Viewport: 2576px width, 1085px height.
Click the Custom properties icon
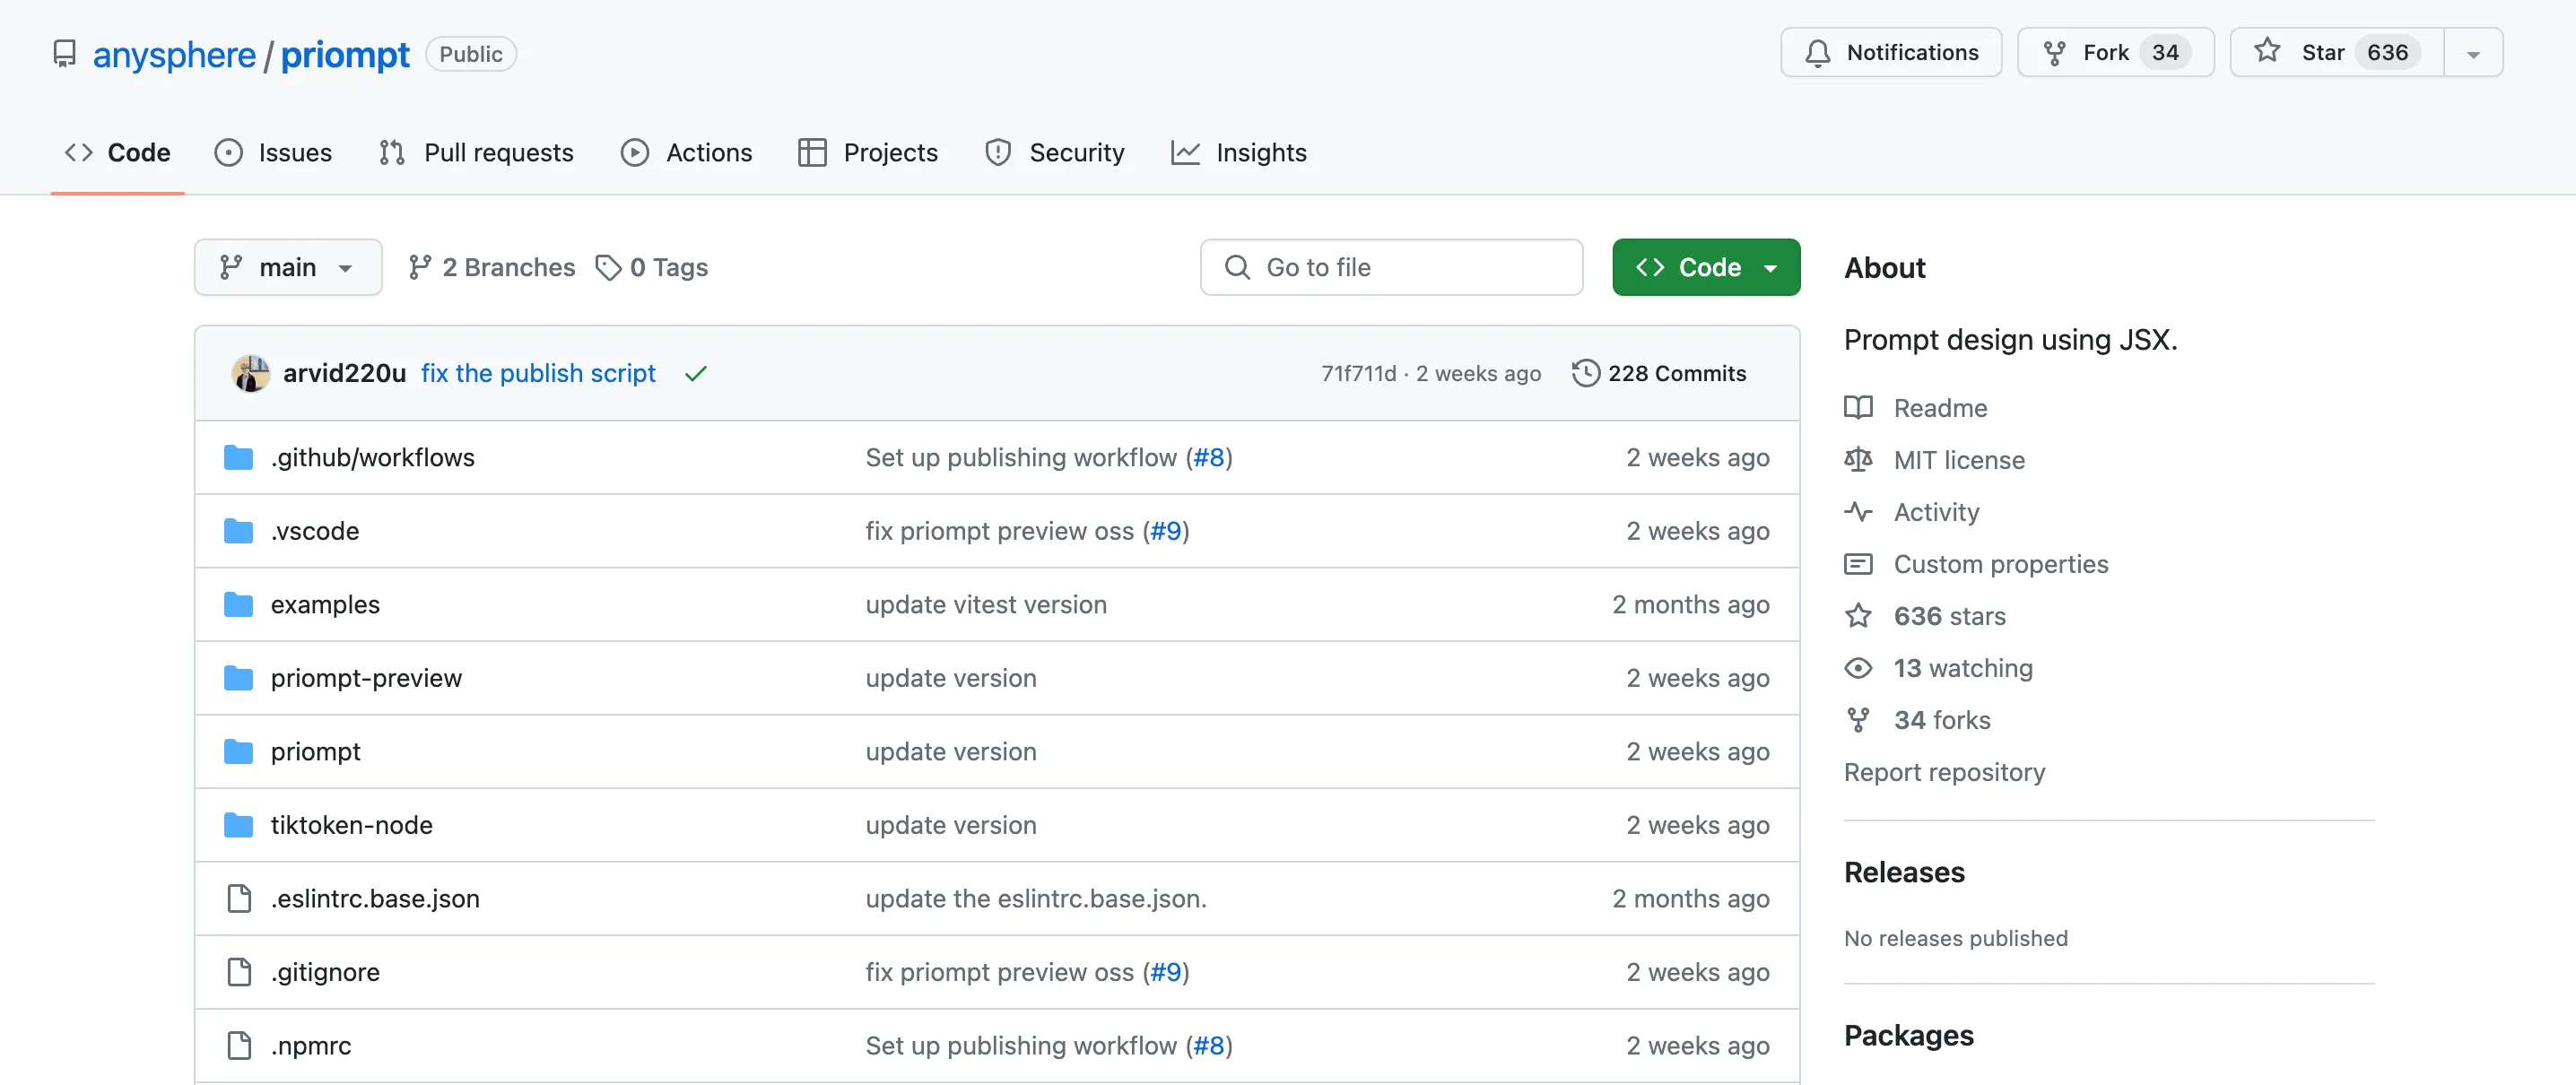point(1858,563)
